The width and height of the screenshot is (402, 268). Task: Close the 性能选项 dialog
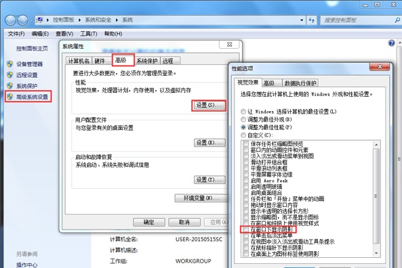point(380,67)
